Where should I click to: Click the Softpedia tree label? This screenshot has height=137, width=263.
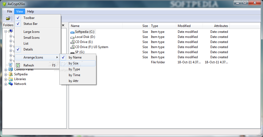21,74
